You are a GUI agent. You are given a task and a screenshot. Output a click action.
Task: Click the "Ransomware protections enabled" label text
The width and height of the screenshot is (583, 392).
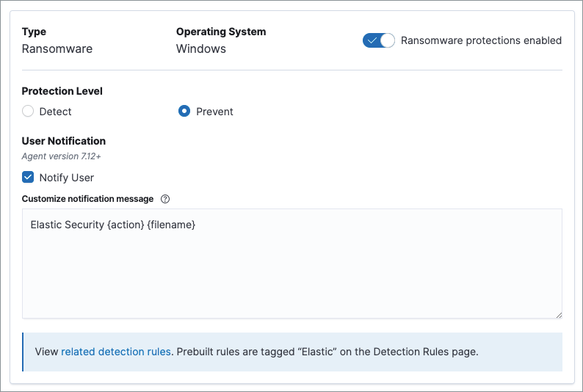(481, 40)
